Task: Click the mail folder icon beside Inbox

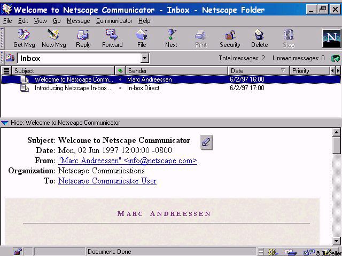Action: pyautogui.click(x=10, y=58)
